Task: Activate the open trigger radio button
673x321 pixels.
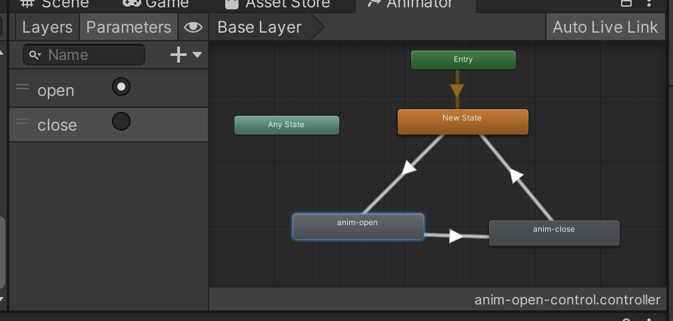Action: [x=121, y=87]
